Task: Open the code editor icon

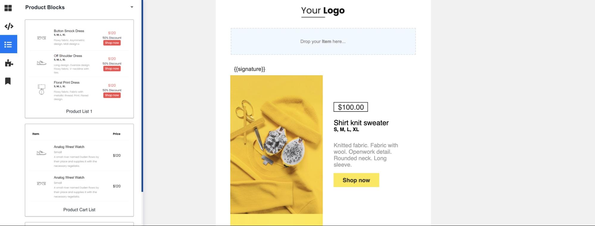Action: click(x=9, y=26)
